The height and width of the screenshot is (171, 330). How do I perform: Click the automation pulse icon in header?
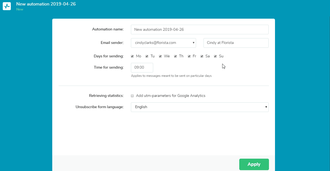pos(7,6)
